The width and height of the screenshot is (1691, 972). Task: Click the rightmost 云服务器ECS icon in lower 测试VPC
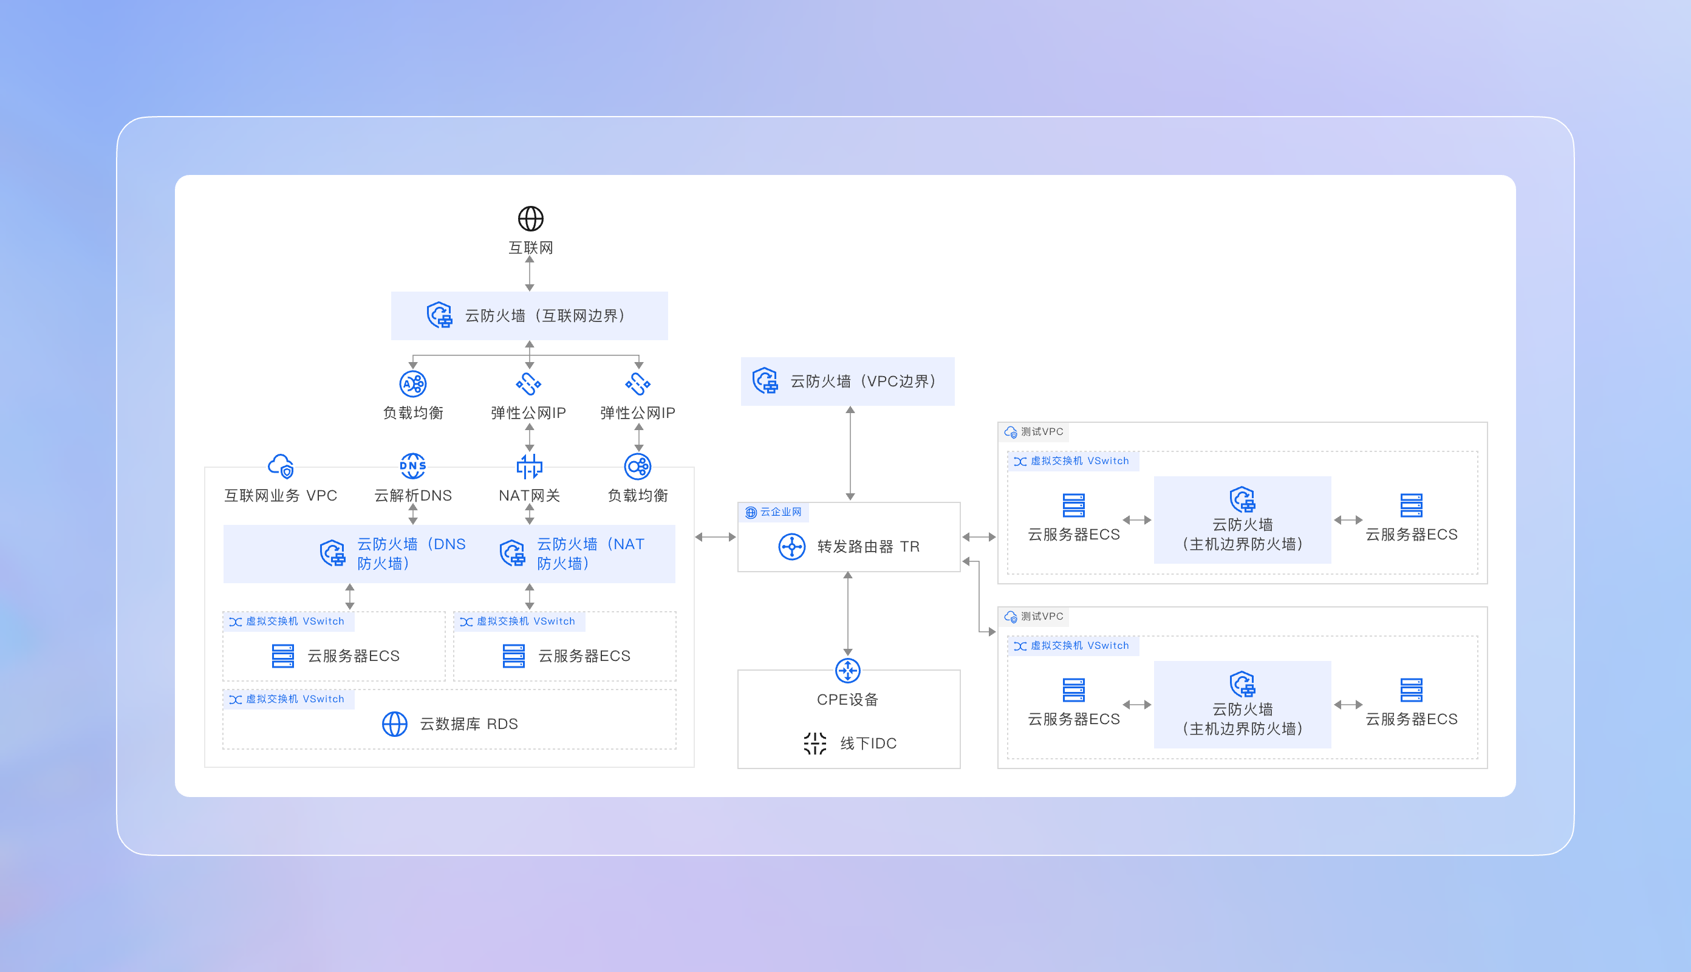click(1411, 690)
